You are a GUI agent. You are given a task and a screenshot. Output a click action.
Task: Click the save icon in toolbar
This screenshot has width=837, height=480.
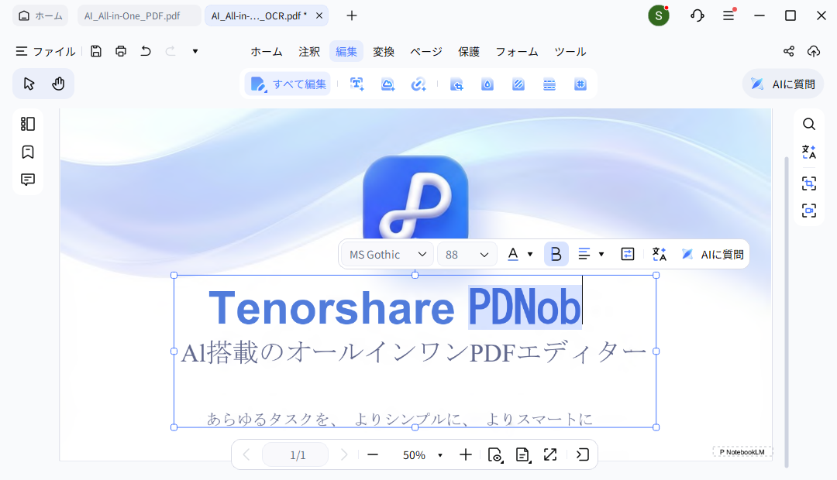click(x=96, y=51)
